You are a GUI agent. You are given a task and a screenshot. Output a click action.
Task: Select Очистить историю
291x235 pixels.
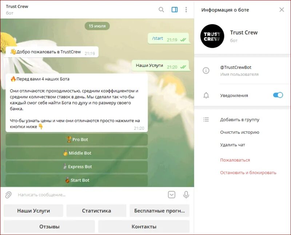(240, 132)
